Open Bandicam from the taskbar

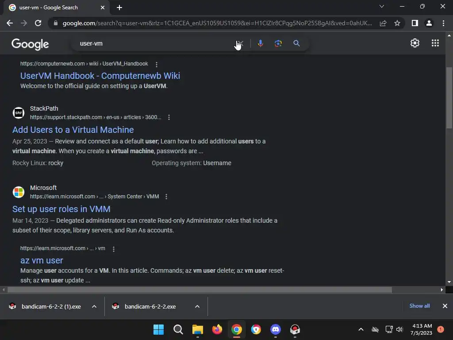click(x=295, y=329)
